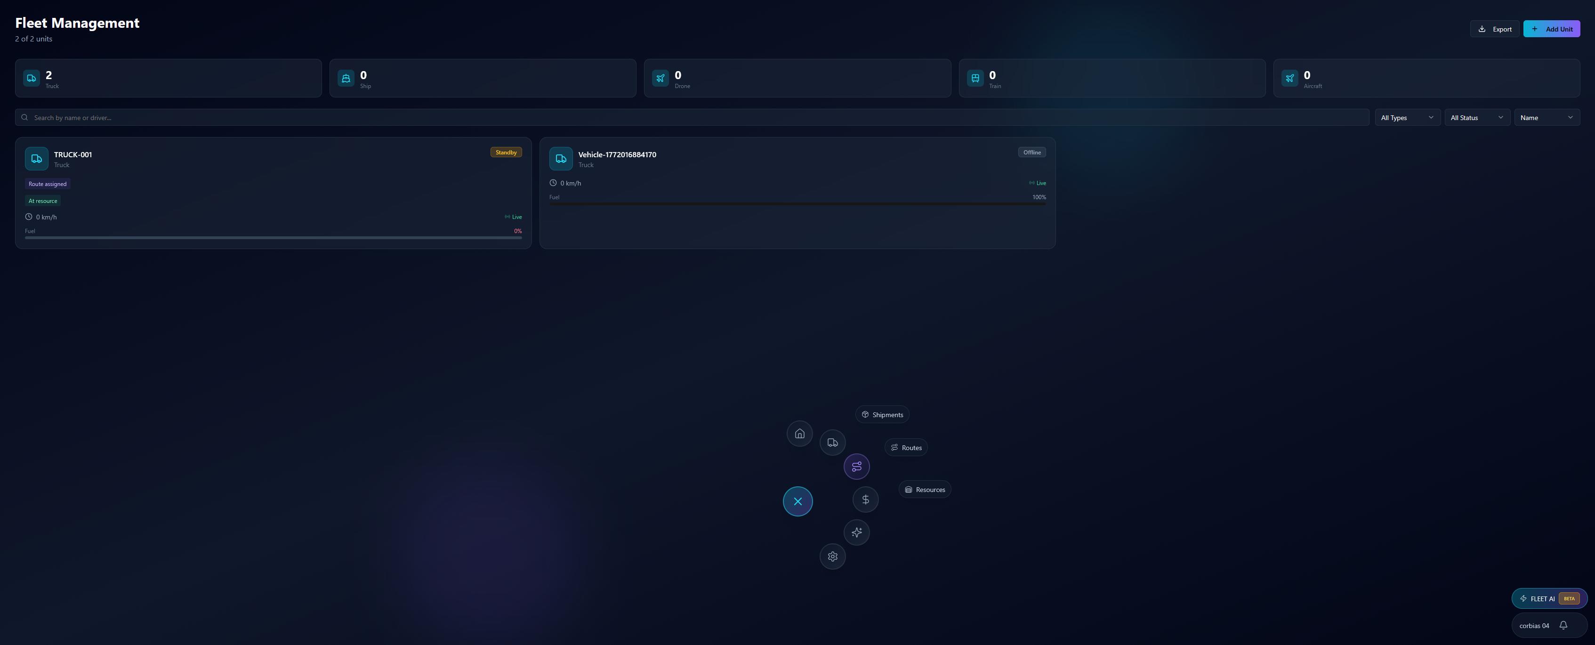Select the truck icon in the radial menu
The width and height of the screenshot is (1595, 645).
(832, 442)
